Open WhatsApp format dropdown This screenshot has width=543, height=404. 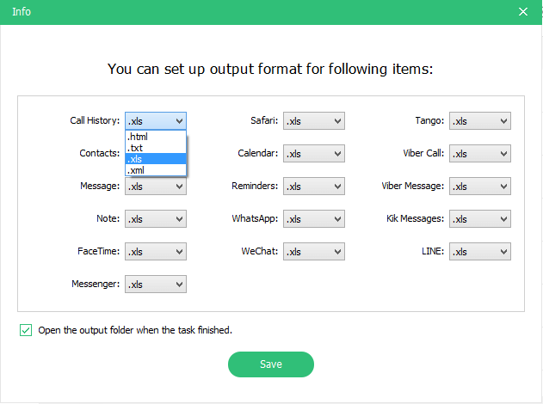pos(313,219)
